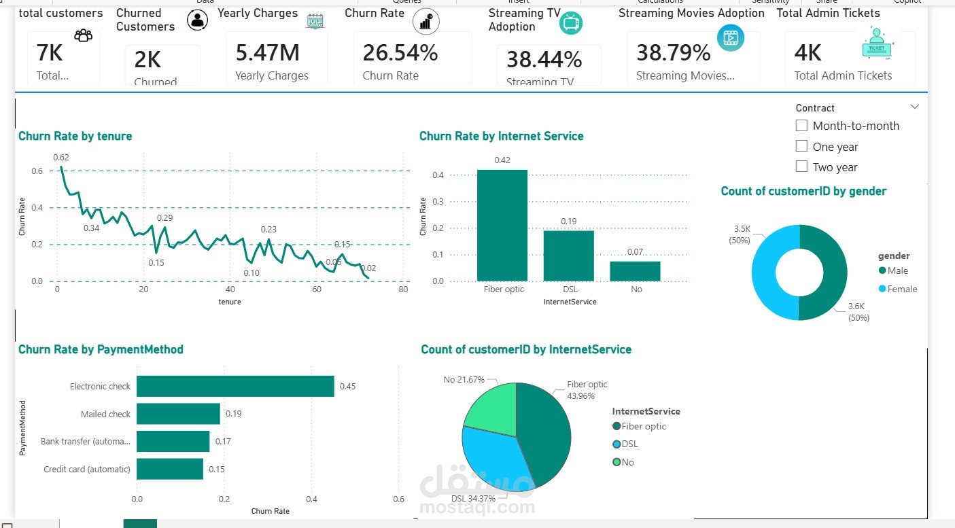Screen dimensions: 955x528
Task: Click the Fiber optic 43.96% pie label
Action: coord(588,390)
